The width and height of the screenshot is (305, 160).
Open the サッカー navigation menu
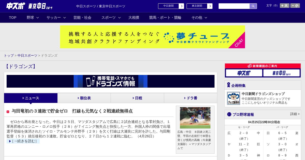click(54, 18)
